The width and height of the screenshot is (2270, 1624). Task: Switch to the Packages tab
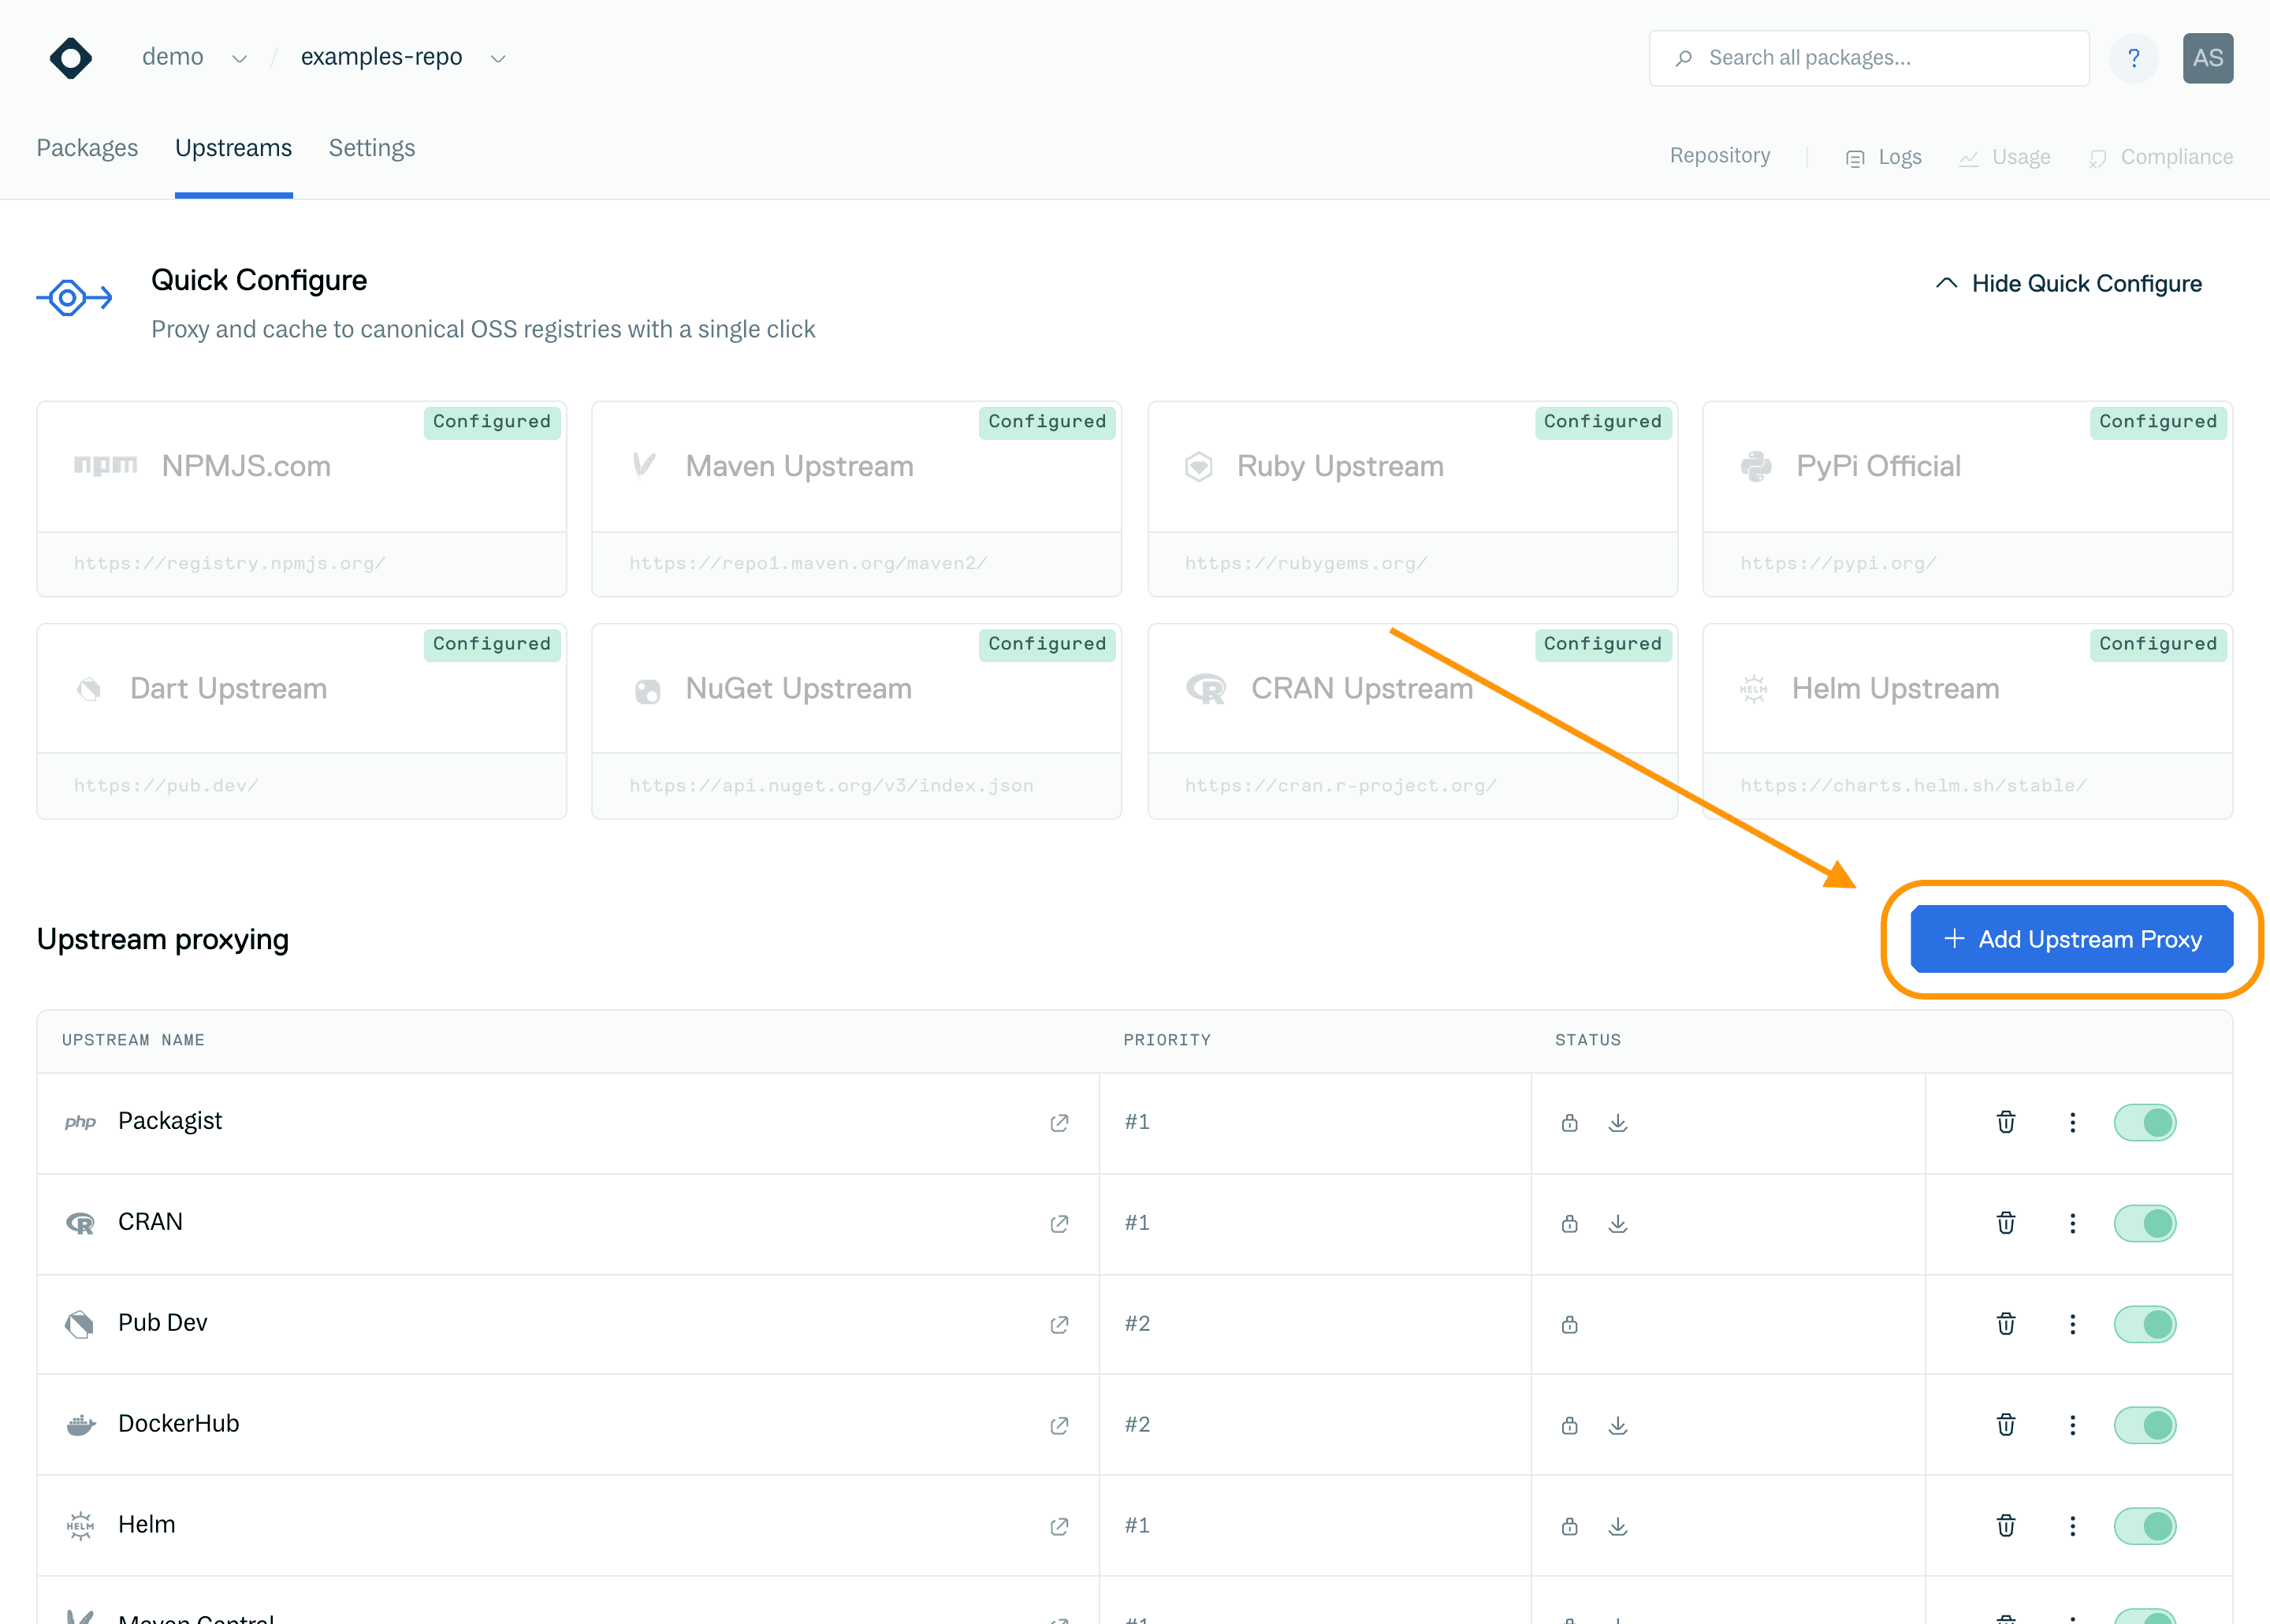coord(87,148)
